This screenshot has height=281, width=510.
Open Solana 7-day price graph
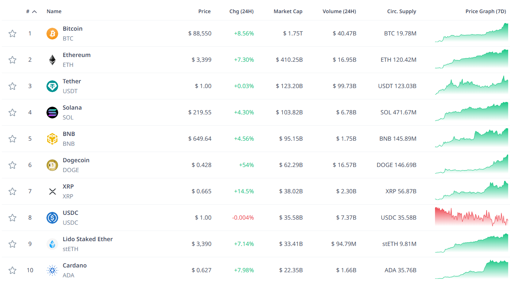pyautogui.click(x=471, y=112)
